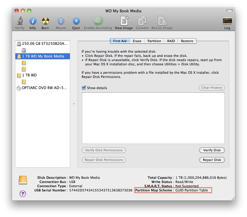Click the GUID Partition Table value

[192, 190]
